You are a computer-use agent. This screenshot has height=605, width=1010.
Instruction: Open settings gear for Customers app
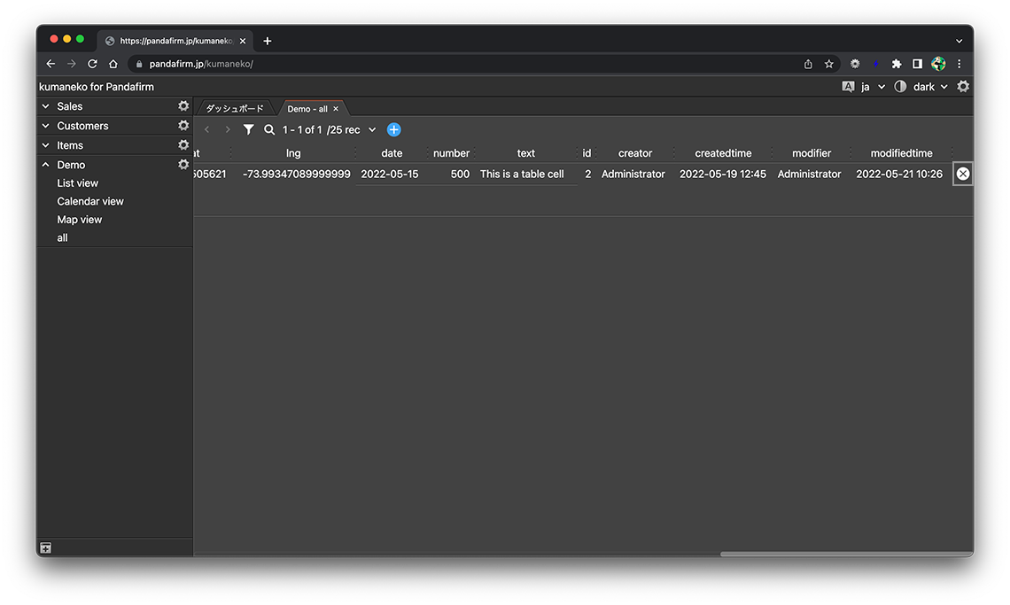[183, 126]
